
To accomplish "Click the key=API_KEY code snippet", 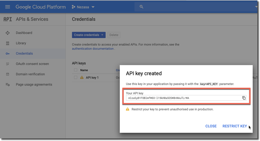I will point(209,84).
